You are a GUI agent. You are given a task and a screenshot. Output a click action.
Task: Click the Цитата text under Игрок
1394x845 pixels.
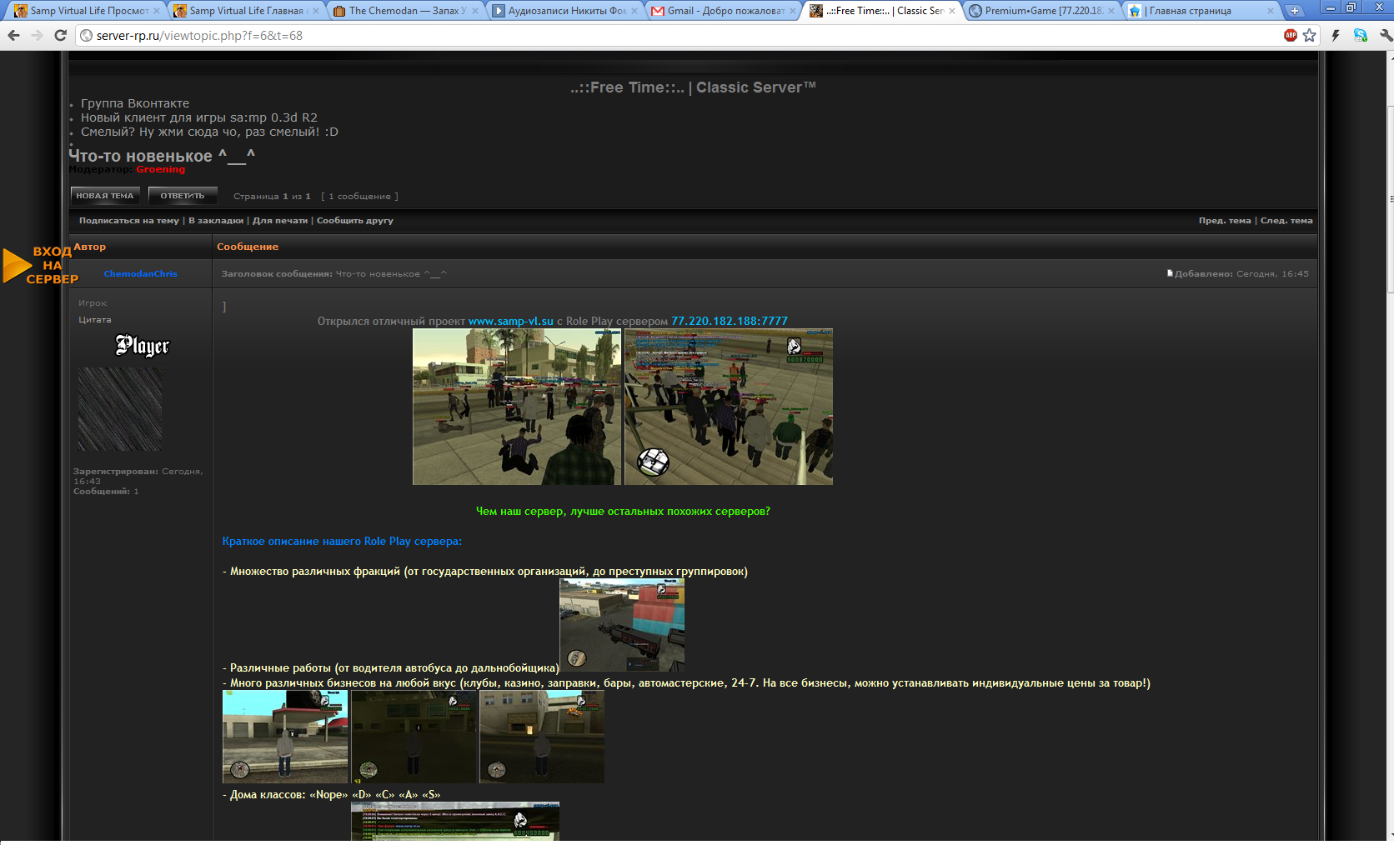[95, 320]
